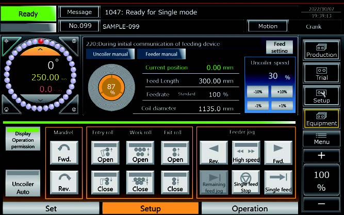
Task: Click the Message button
Action: [79, 12]
